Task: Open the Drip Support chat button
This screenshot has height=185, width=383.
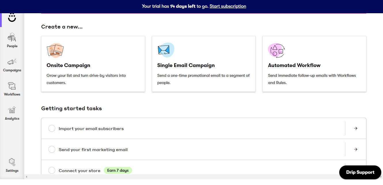Action: (360, 172)
